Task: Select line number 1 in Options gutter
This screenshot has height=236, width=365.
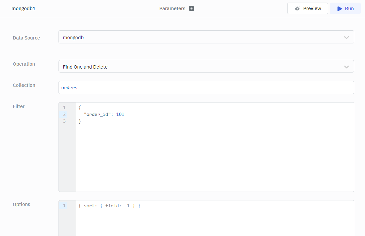Action: 64,205
